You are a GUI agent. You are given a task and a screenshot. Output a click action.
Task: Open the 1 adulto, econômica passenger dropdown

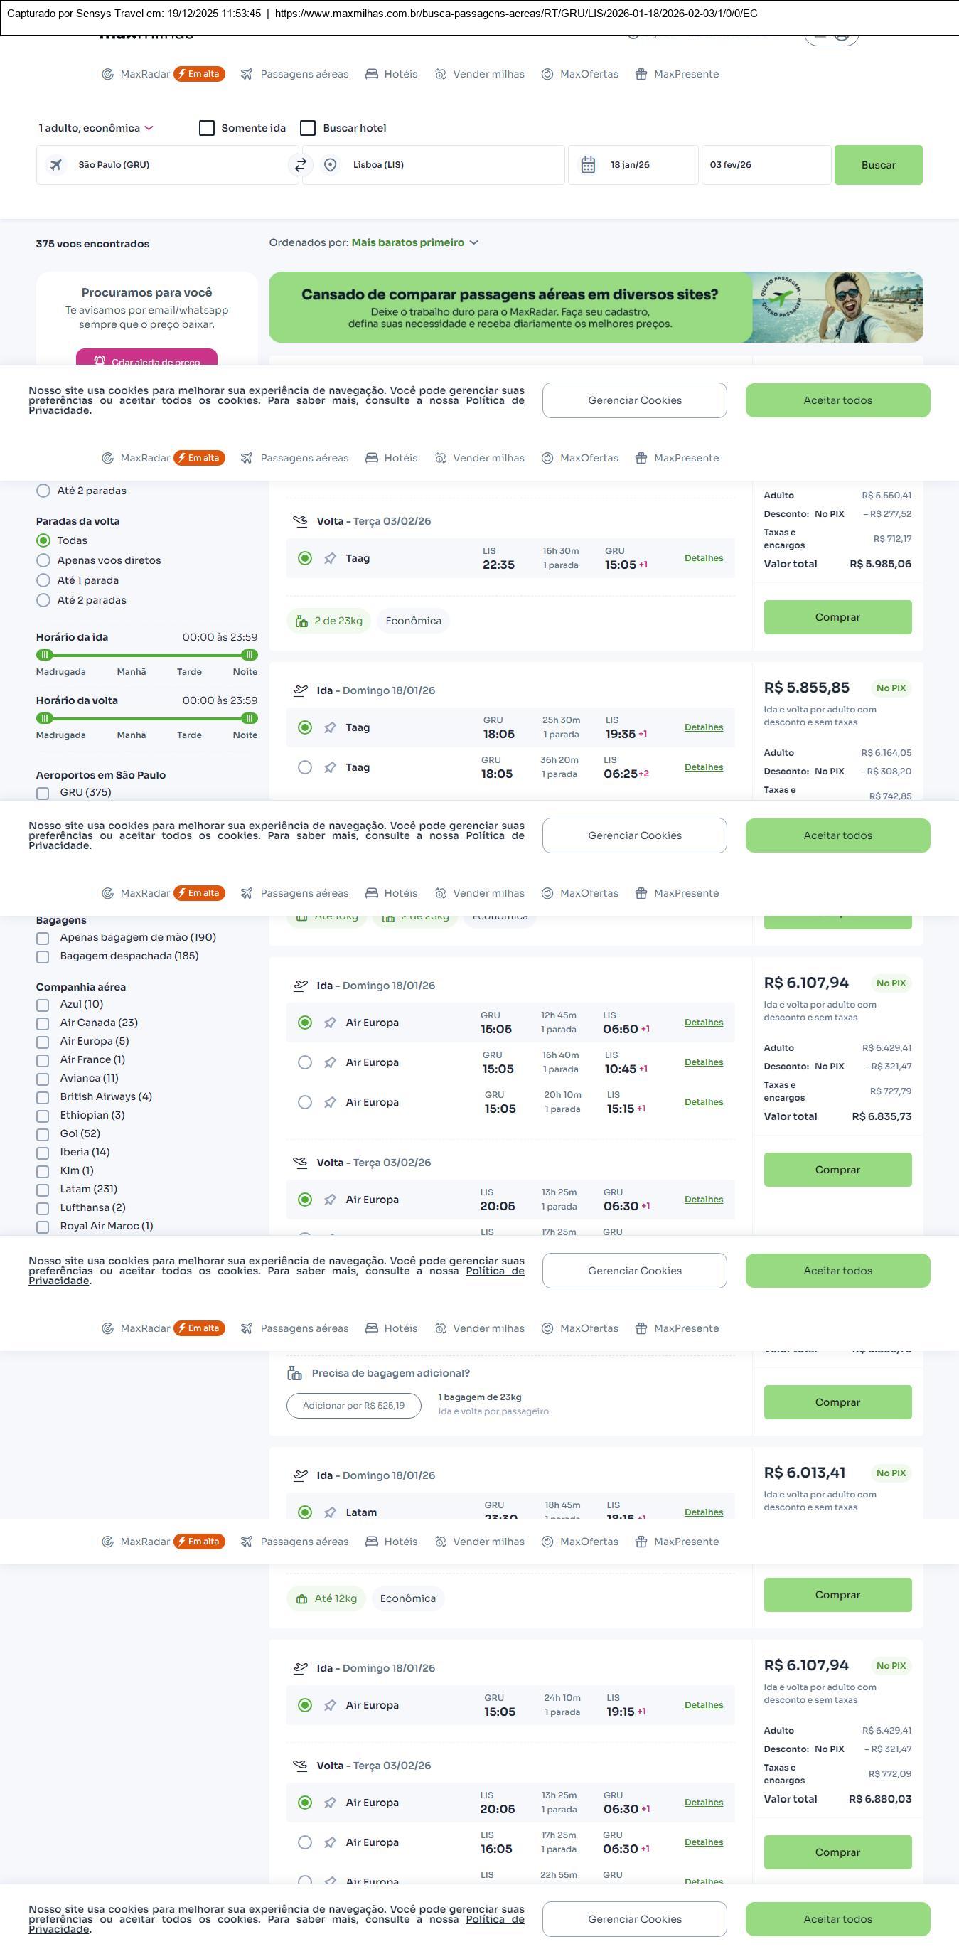(x=95, y=128)
